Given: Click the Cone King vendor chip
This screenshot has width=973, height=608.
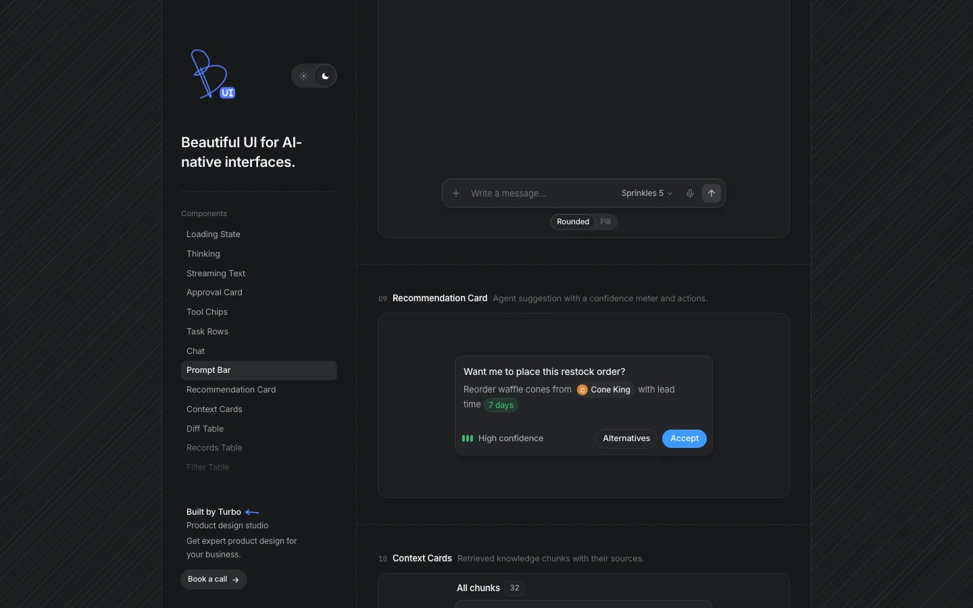Looking at the screenshot, I should tap(604, 390).
